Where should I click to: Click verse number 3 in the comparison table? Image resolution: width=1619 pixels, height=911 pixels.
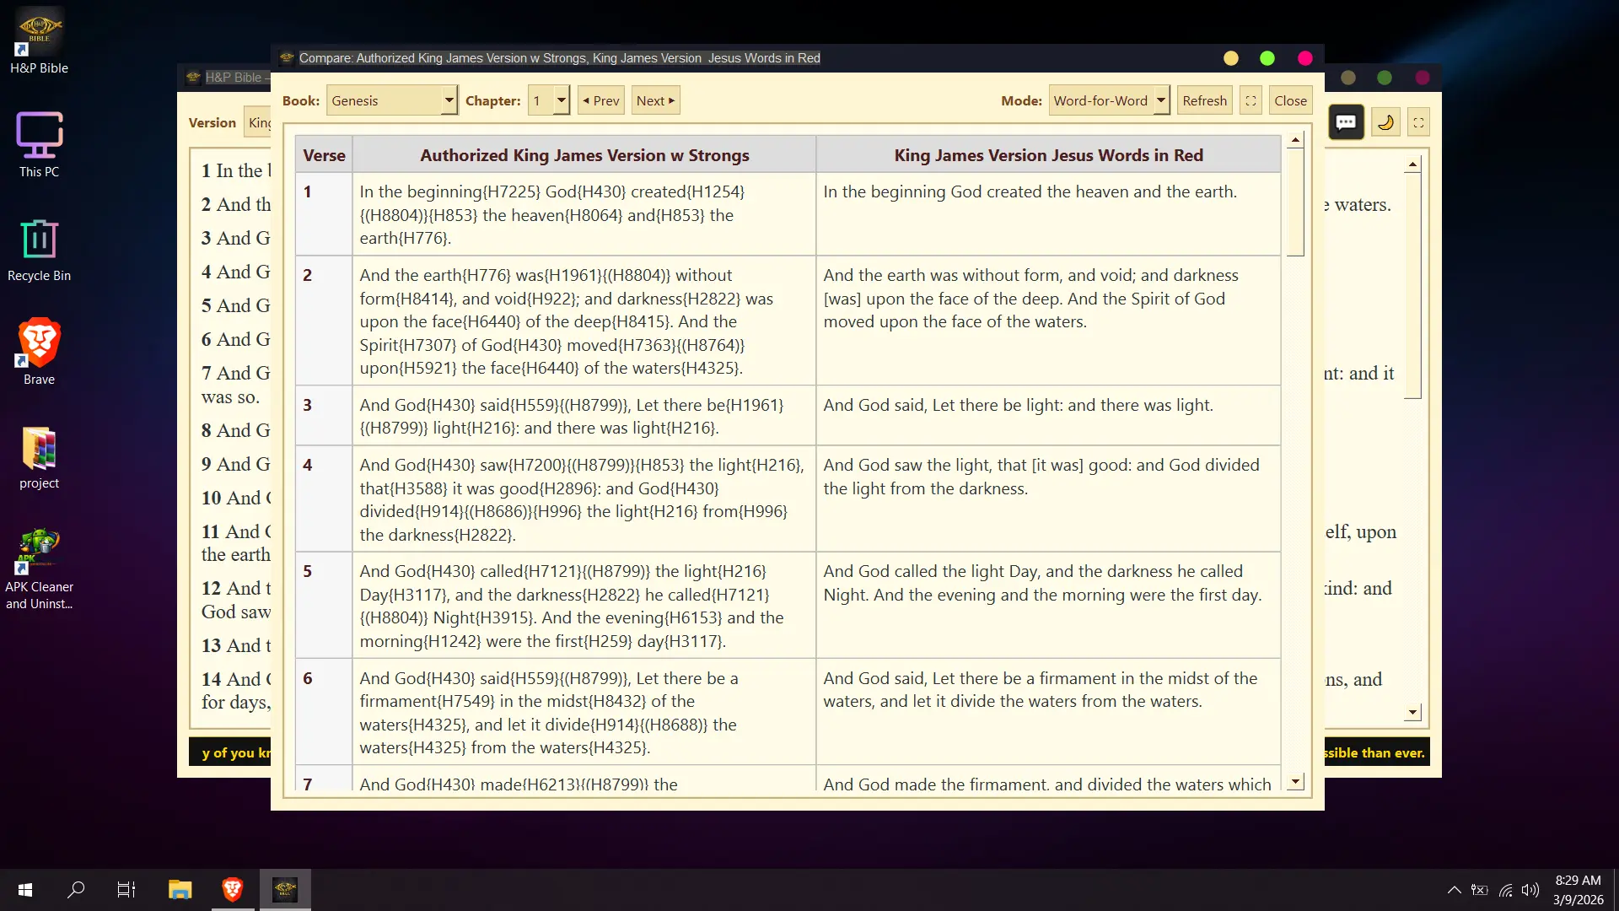tap(308, 405)
